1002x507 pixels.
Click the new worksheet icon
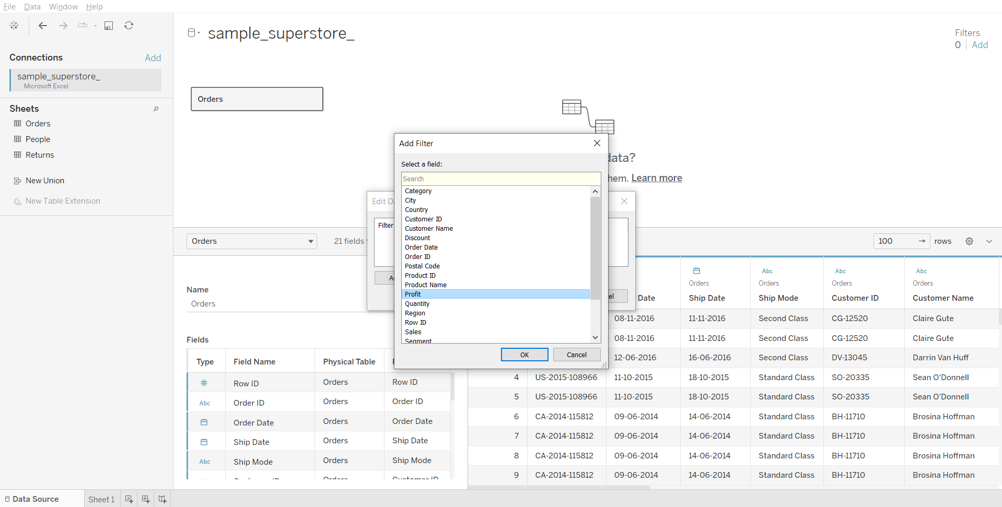(129, 499)
